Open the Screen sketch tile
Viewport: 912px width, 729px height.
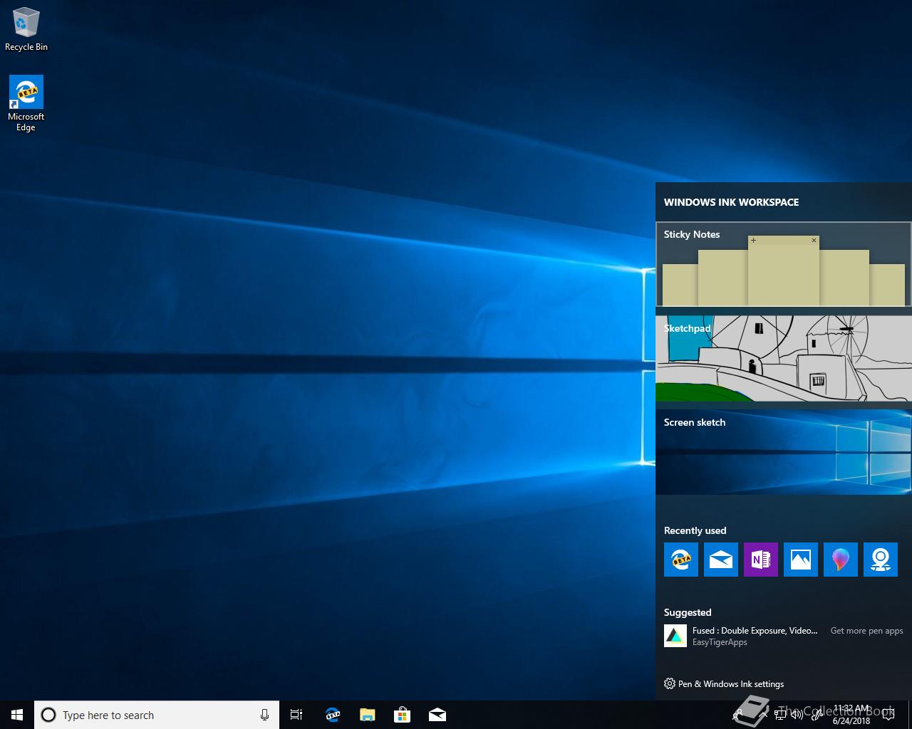point(783,452)
